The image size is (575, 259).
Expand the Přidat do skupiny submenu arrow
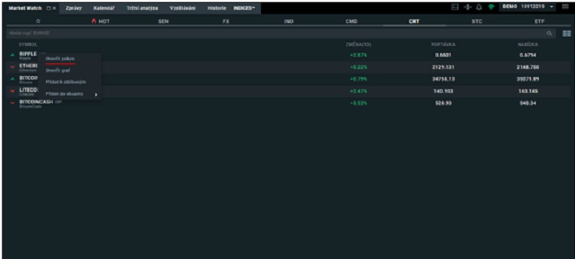(x=96, y=95)
